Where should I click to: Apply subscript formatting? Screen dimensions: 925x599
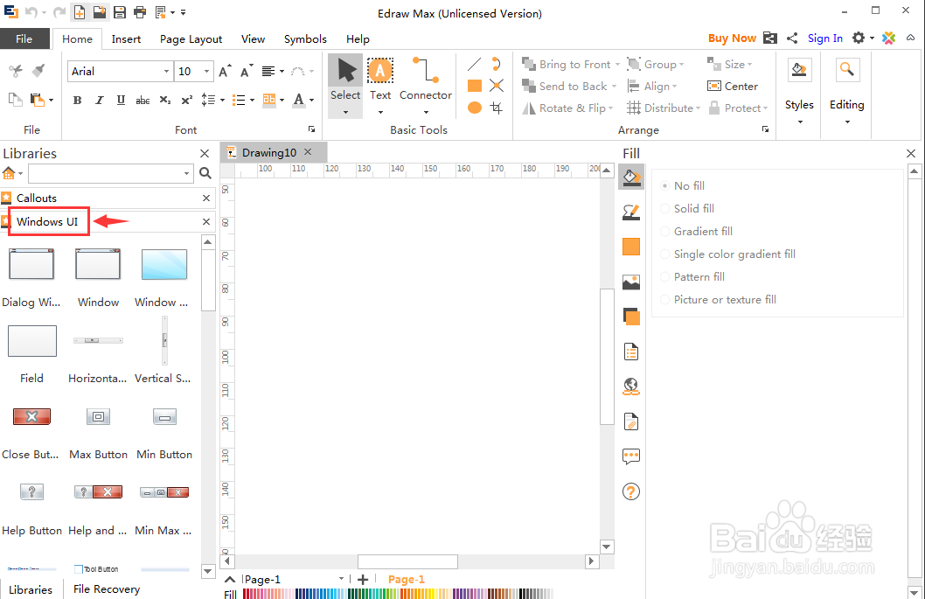(165, 101)
